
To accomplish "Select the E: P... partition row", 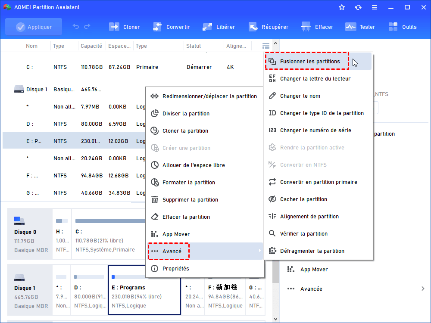I will point(74,141).
